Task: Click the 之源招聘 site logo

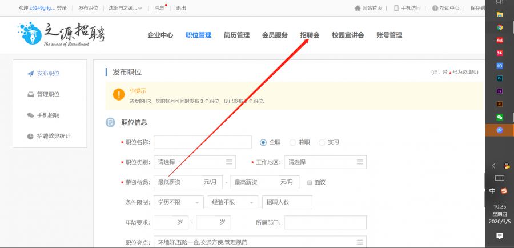Action: point(61,34)
